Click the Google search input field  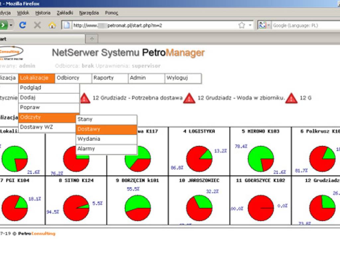coord(306,25)
